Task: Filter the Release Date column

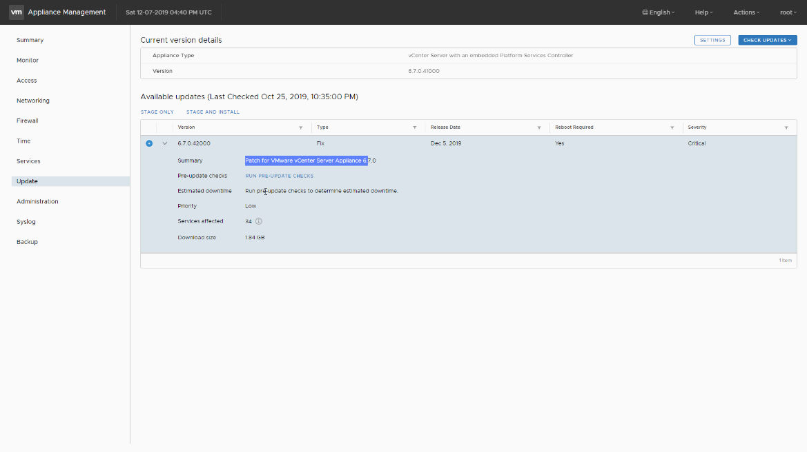Action: [x=539, y=127]
